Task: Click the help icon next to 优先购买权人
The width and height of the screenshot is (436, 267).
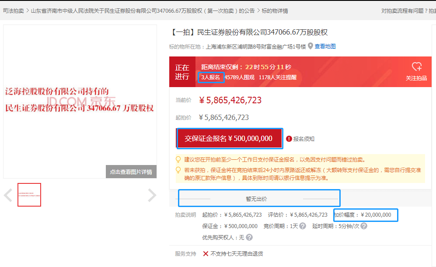Action: [x=249, y=237]
